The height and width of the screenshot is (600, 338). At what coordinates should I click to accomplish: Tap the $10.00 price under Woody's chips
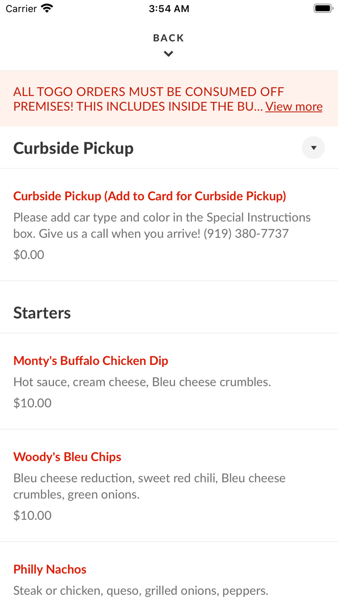click(x=32, y=516)
